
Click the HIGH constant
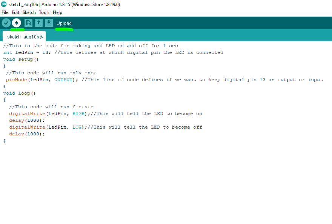(78, 114)
